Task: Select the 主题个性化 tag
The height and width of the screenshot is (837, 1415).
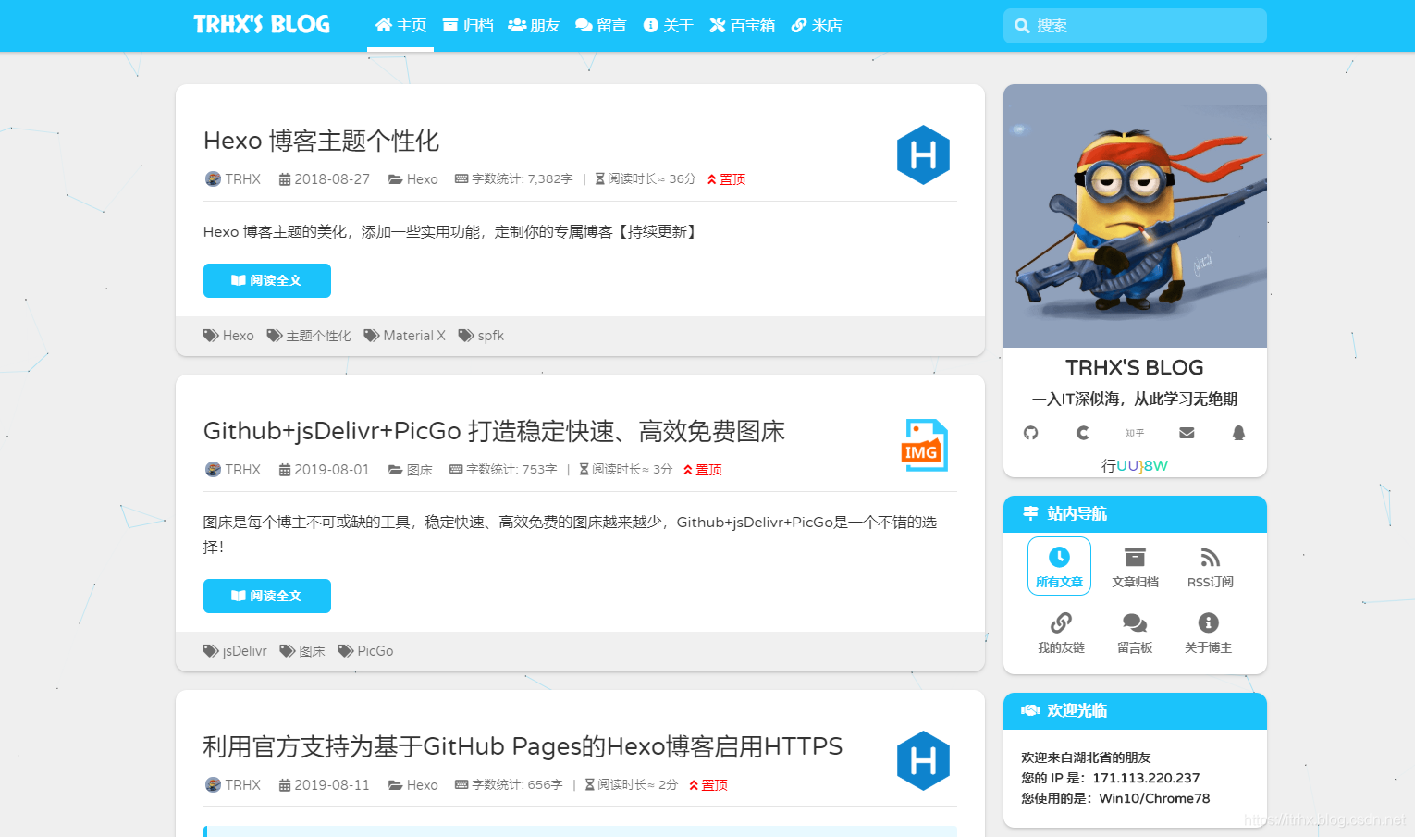Action: (x=309, y=336)
